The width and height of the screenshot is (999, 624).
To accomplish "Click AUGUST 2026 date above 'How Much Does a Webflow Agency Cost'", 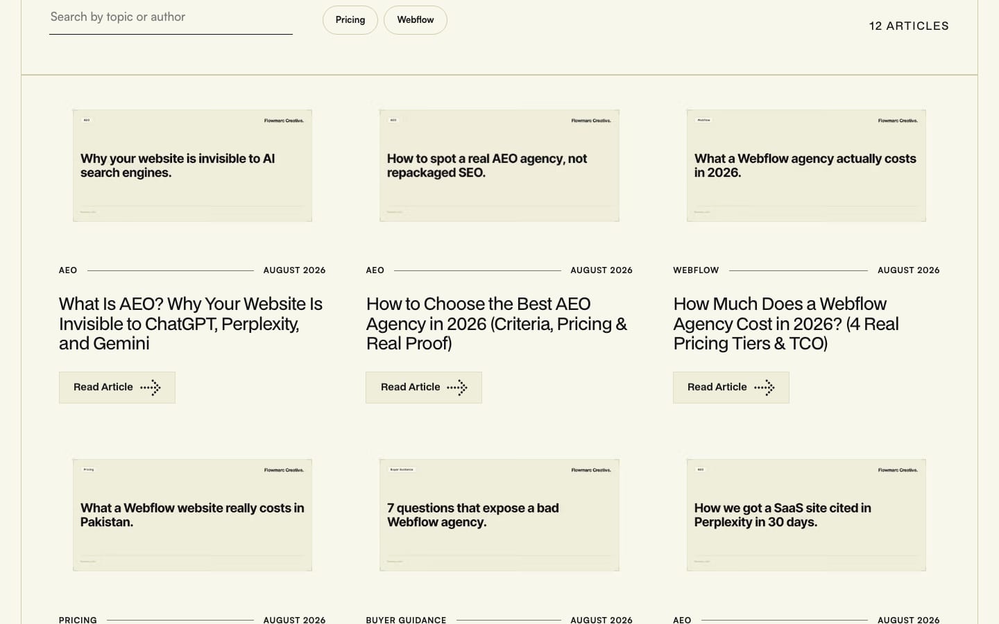I will coord(908,270).
